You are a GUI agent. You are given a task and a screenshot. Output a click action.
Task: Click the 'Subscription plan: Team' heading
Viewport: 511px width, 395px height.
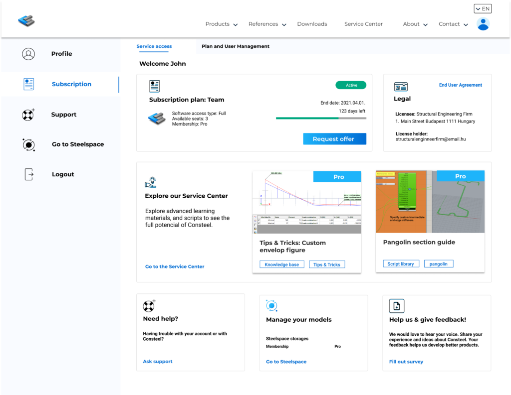point(187,100)
